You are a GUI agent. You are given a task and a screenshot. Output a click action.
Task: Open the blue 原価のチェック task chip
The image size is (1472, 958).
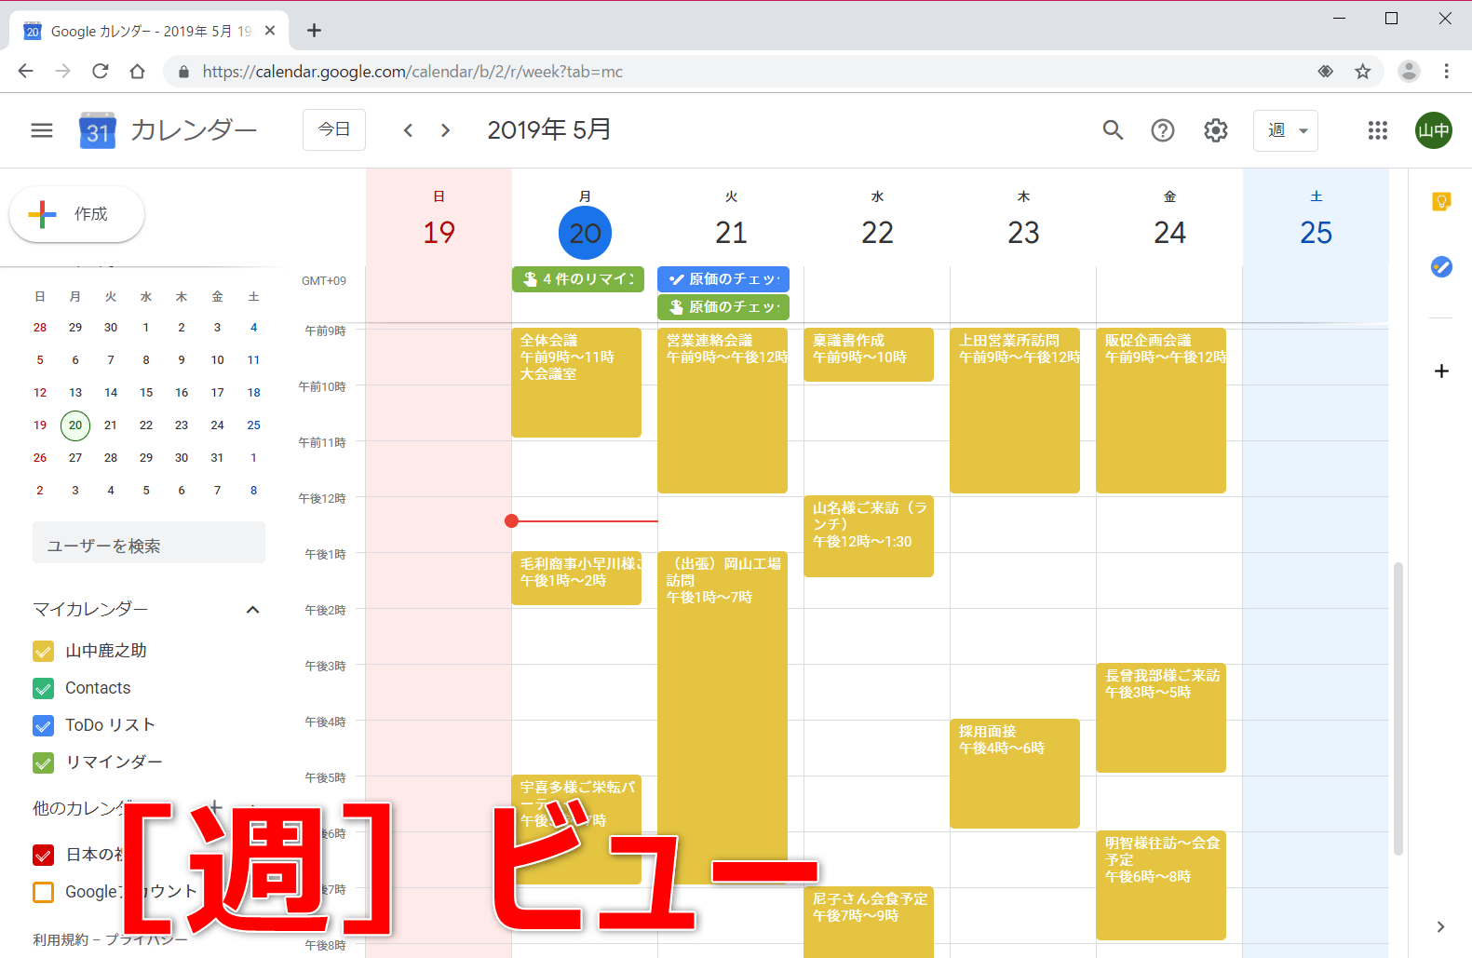723,279
